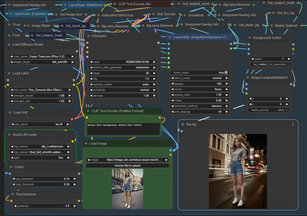Image resolution: width=307 pixels, height=216 pixels.
Task: Toggle select_on_execution in Background Switch
Action: (x=288, y=64)
